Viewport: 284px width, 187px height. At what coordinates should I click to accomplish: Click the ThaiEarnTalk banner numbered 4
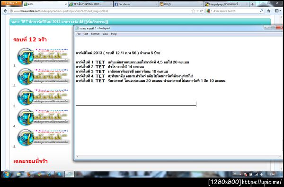point(43,117)
